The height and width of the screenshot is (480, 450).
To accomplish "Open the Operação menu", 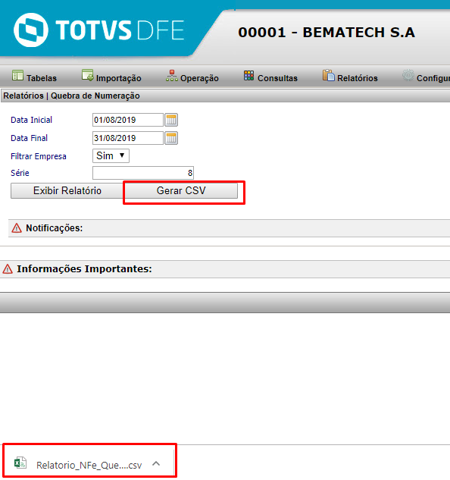I will (192, 76).
